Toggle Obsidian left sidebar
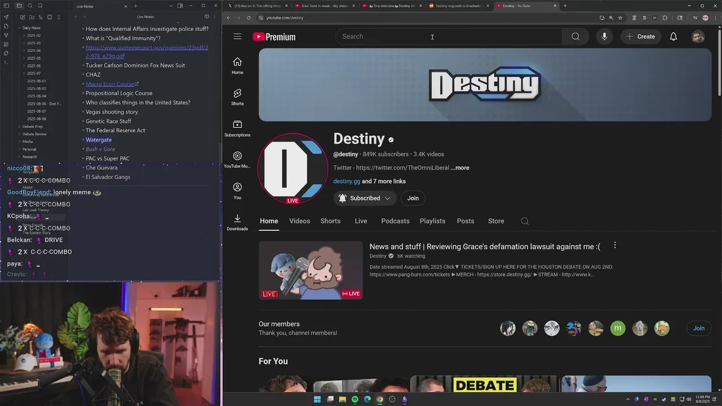This screenshot has height=406, width=722. (x=6, y=6)
